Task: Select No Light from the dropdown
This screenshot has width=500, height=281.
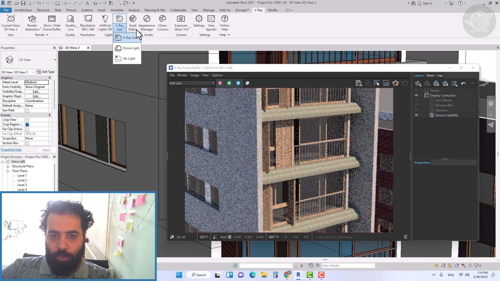Action: [127, 58]
